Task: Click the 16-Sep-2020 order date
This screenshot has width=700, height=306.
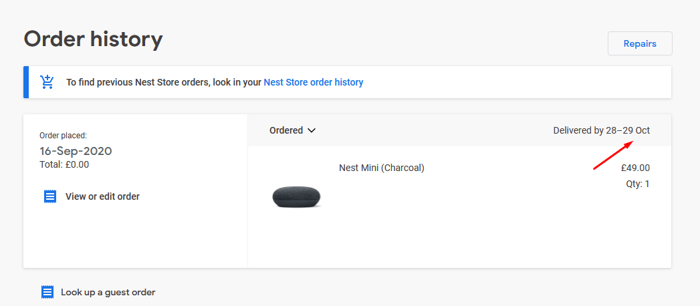Action: point(76,151)
